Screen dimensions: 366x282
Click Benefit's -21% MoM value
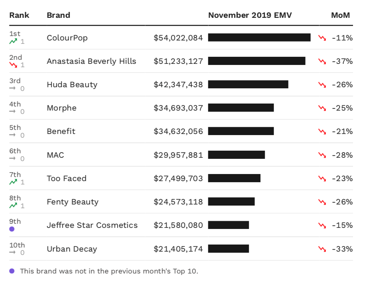[x=342, y=131]
